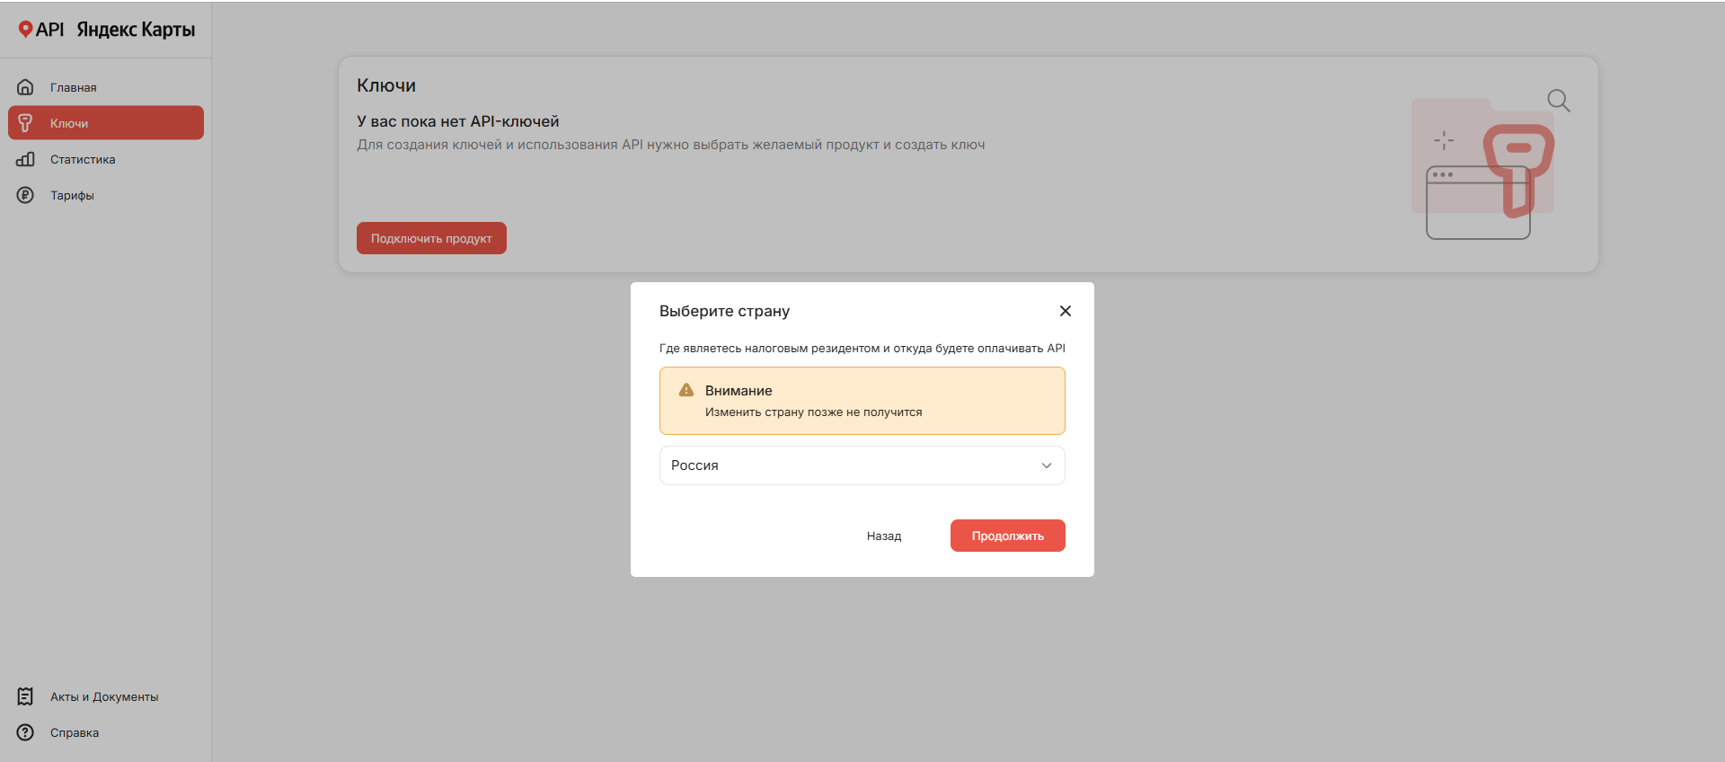Click the Назад button
The height and width of the screenshot is (762, 1725).
884,536
